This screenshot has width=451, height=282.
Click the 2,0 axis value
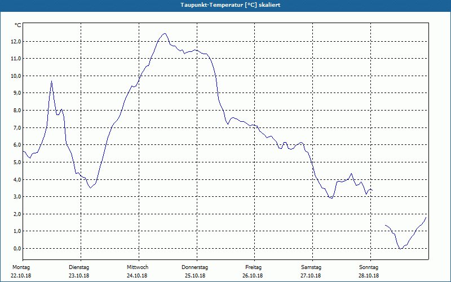click(17, 214)
